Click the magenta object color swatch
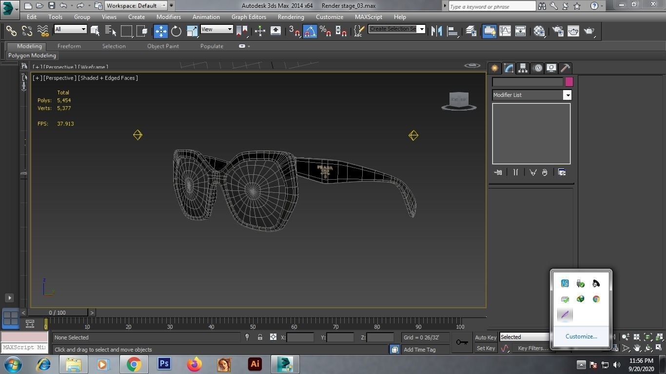 pyautogui.click(x=569, y=82)
